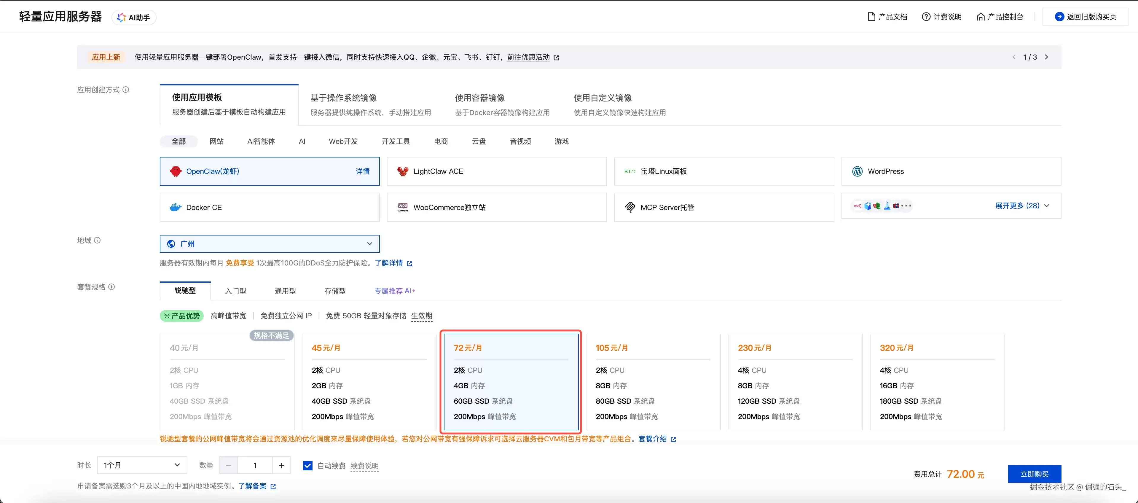Click the 产品控制台 home icon
The height and width of the screenshot is (503, 1138).
[x=980, y=17]
